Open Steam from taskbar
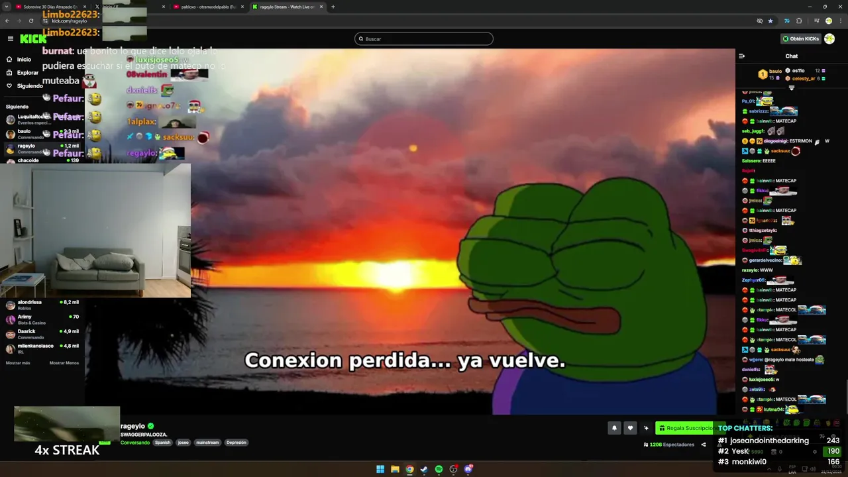 point(424,469)
